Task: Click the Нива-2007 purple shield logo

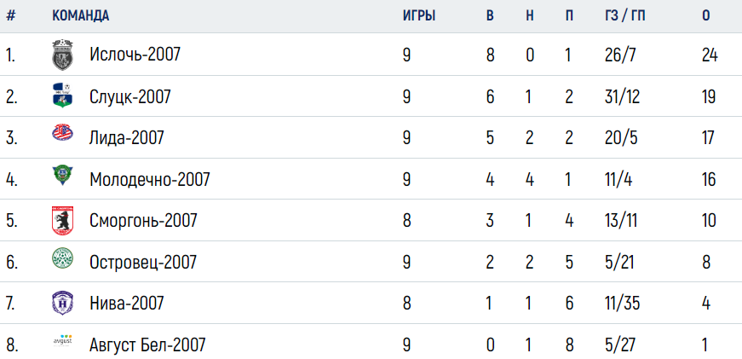Action: click(62, 303)
